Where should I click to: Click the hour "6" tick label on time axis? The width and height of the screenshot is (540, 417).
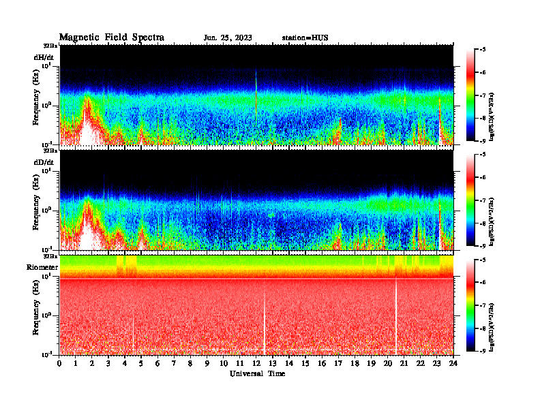(158, 364)
